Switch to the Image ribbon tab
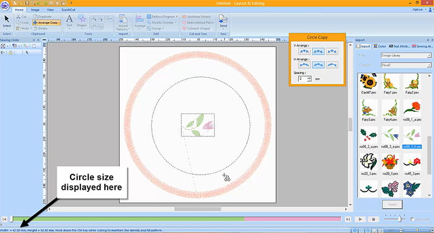434x233 pixels. pos(35,10)
